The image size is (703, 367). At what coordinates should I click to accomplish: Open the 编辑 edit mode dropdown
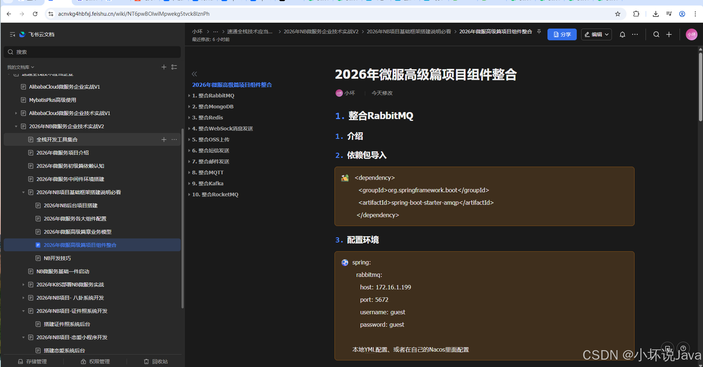596,34
